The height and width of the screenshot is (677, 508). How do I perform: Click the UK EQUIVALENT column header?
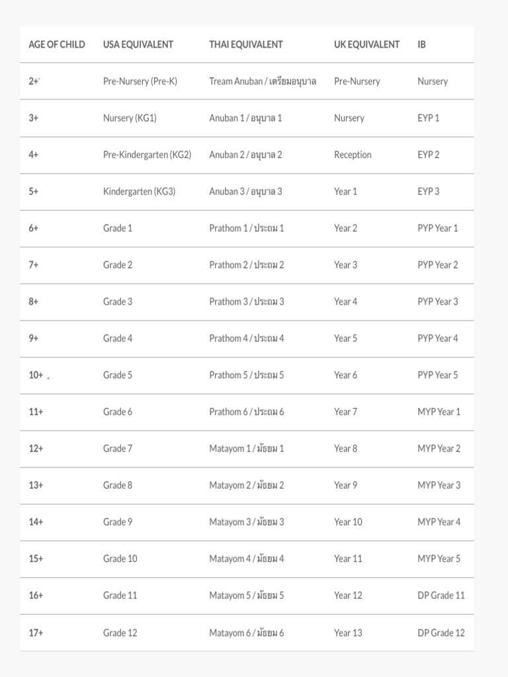[x=367, y=45]
